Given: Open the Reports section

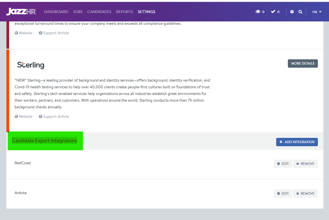Looking at the screenshot, I should click(x=124, y=12).
